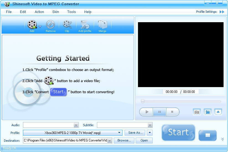228x152 pixels.
Task: Take a snapshot with camera icon
Action: (197, 112)
